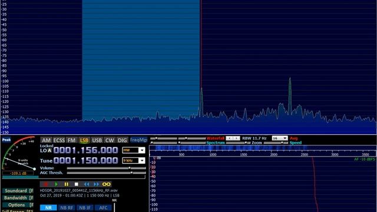The image size is (377, 212).
Task: Click the Spectrum label
Action: 216,143
